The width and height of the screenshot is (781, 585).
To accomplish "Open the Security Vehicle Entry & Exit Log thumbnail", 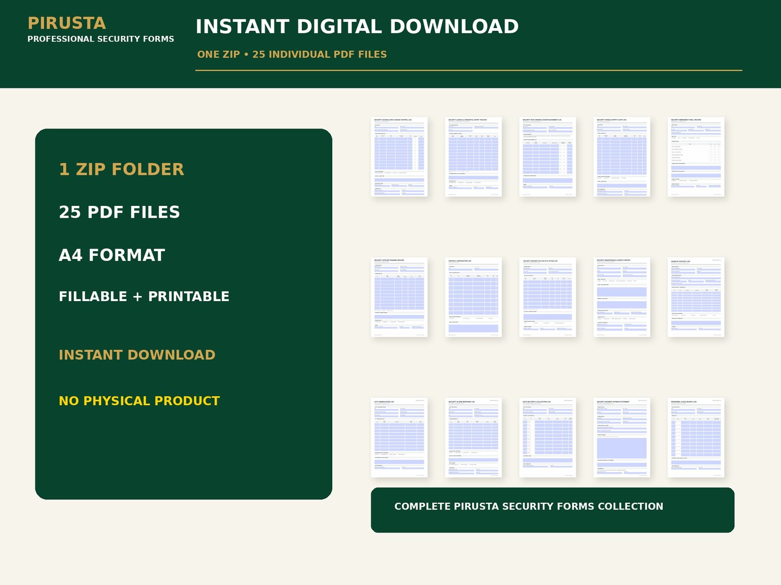I will coord(622,157).
